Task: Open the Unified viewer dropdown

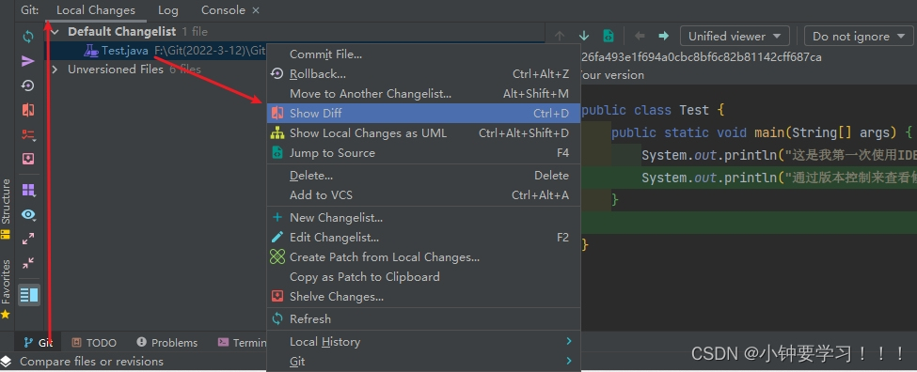Action: (x=735, y=37)
